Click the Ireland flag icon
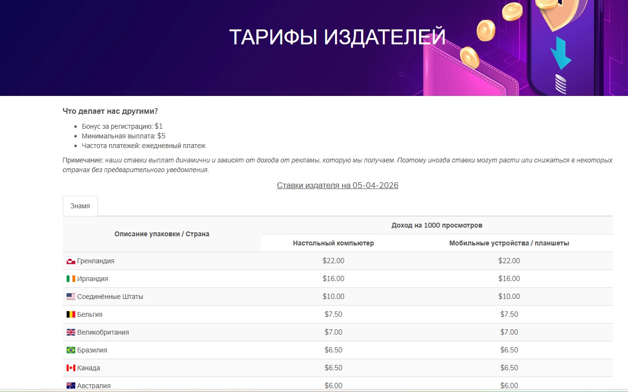This screenshot has height=392, width=628. (x=70, y=278)
